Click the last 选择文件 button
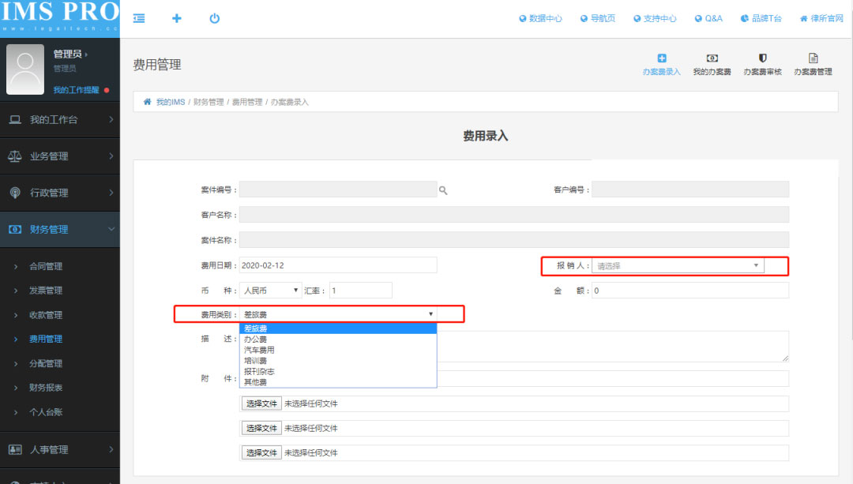This screenshot has width=853, height=484. [x=261, y=453]
